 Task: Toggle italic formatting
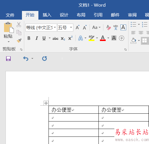coord(37,38)
